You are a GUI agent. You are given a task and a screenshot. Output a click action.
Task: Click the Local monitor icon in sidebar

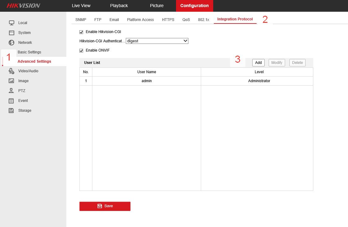[11, 23]
